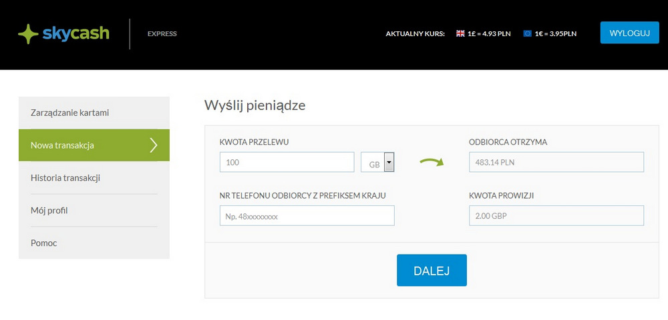Open the Pomoc help section
Image resolution: width=668 pixels, height=320 pixels.
coord(44,243)
